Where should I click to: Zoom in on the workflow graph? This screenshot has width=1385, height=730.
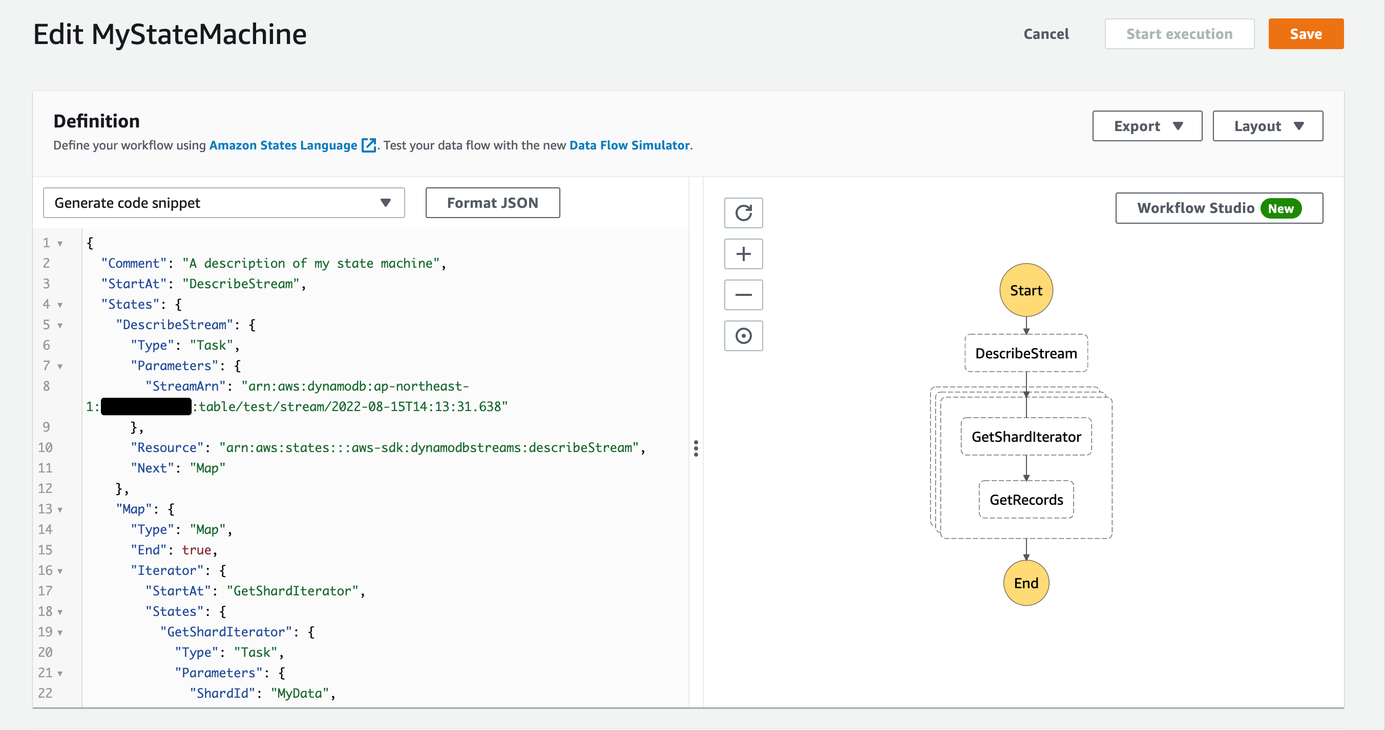(743, 254)
